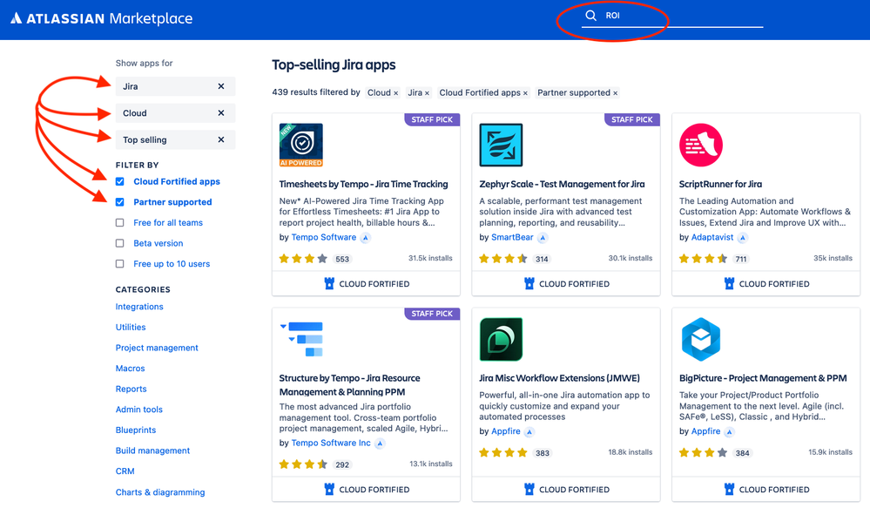Click Cloud Fortified badge on JMWE card
Image resolution: width=870 pixels, height=508 pixels.
566,489
